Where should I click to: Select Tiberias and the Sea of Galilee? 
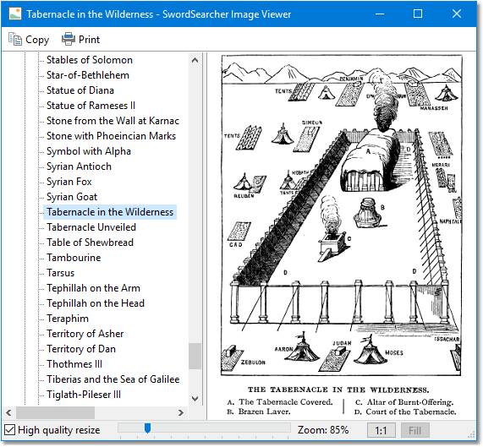[113, 379]
